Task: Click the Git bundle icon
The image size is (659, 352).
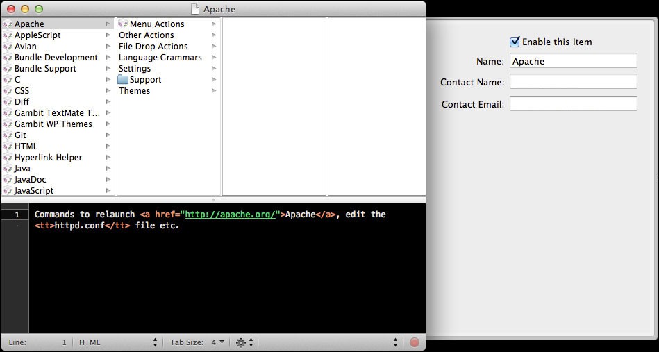Action: 8,135
